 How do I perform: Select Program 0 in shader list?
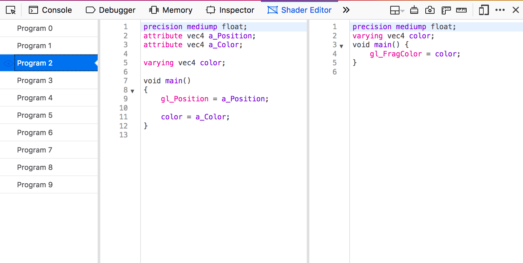click(x=35, y=29)
